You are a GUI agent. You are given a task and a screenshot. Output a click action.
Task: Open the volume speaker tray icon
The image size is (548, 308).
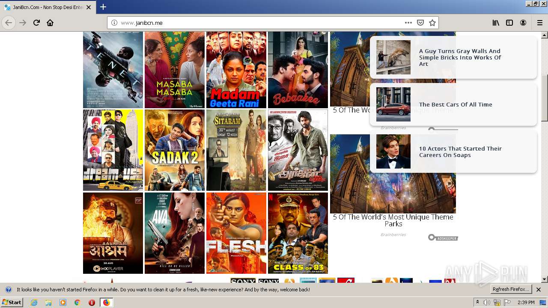point(487,302)
